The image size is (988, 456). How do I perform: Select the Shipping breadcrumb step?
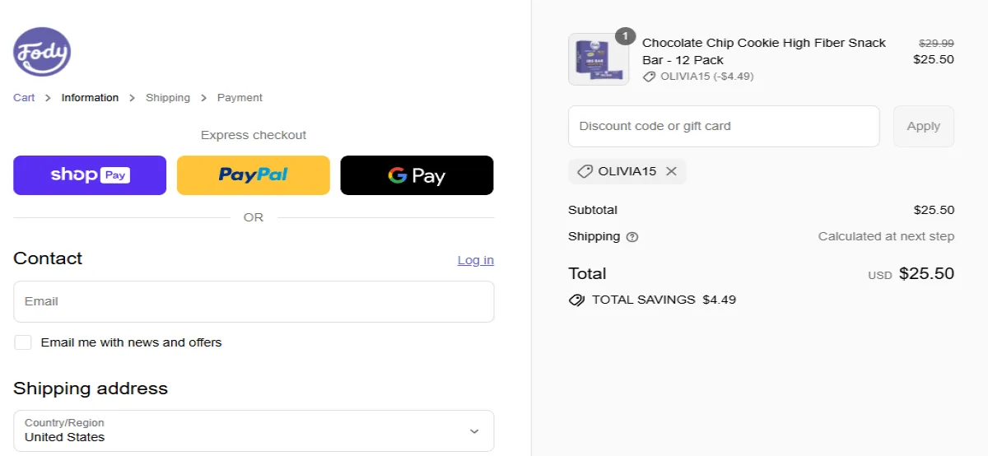tap(168, 97)
